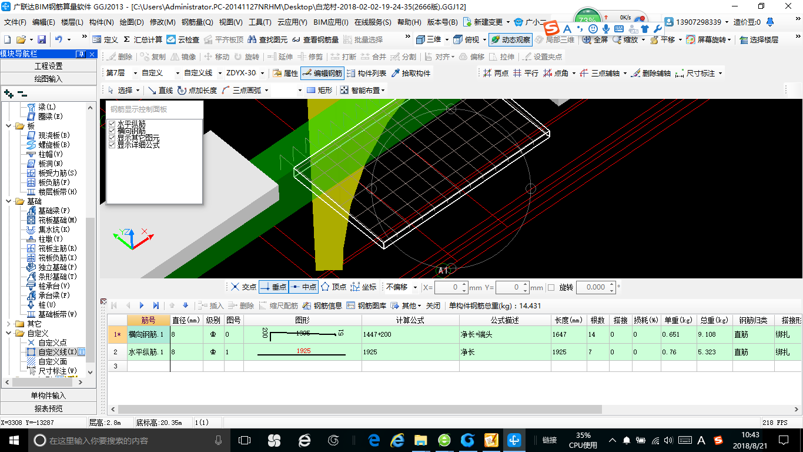
Task: Click the 两点 two-point auxiliary axis tool
Action: [496, 73]
